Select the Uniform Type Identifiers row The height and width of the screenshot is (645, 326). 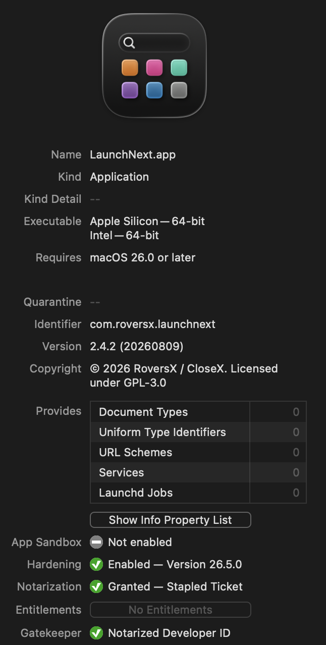coord(198,432)
